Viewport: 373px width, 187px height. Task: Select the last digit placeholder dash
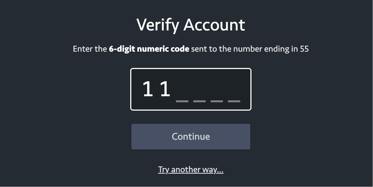pos(234,101)
